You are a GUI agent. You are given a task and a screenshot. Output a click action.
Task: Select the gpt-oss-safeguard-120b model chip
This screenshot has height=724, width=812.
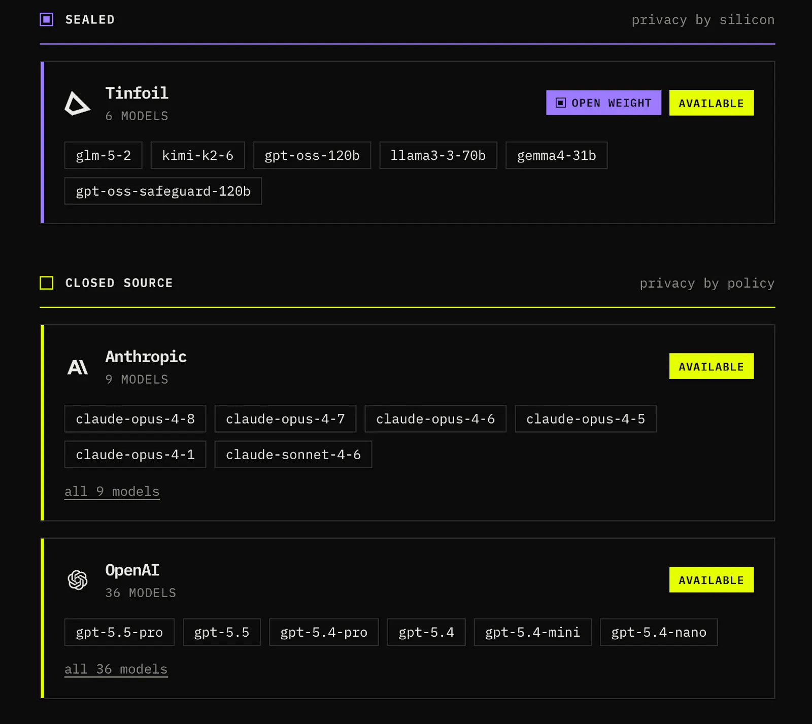(163, 191)
